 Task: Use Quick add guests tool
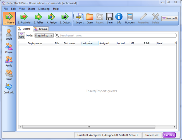(x=9, y=89)
